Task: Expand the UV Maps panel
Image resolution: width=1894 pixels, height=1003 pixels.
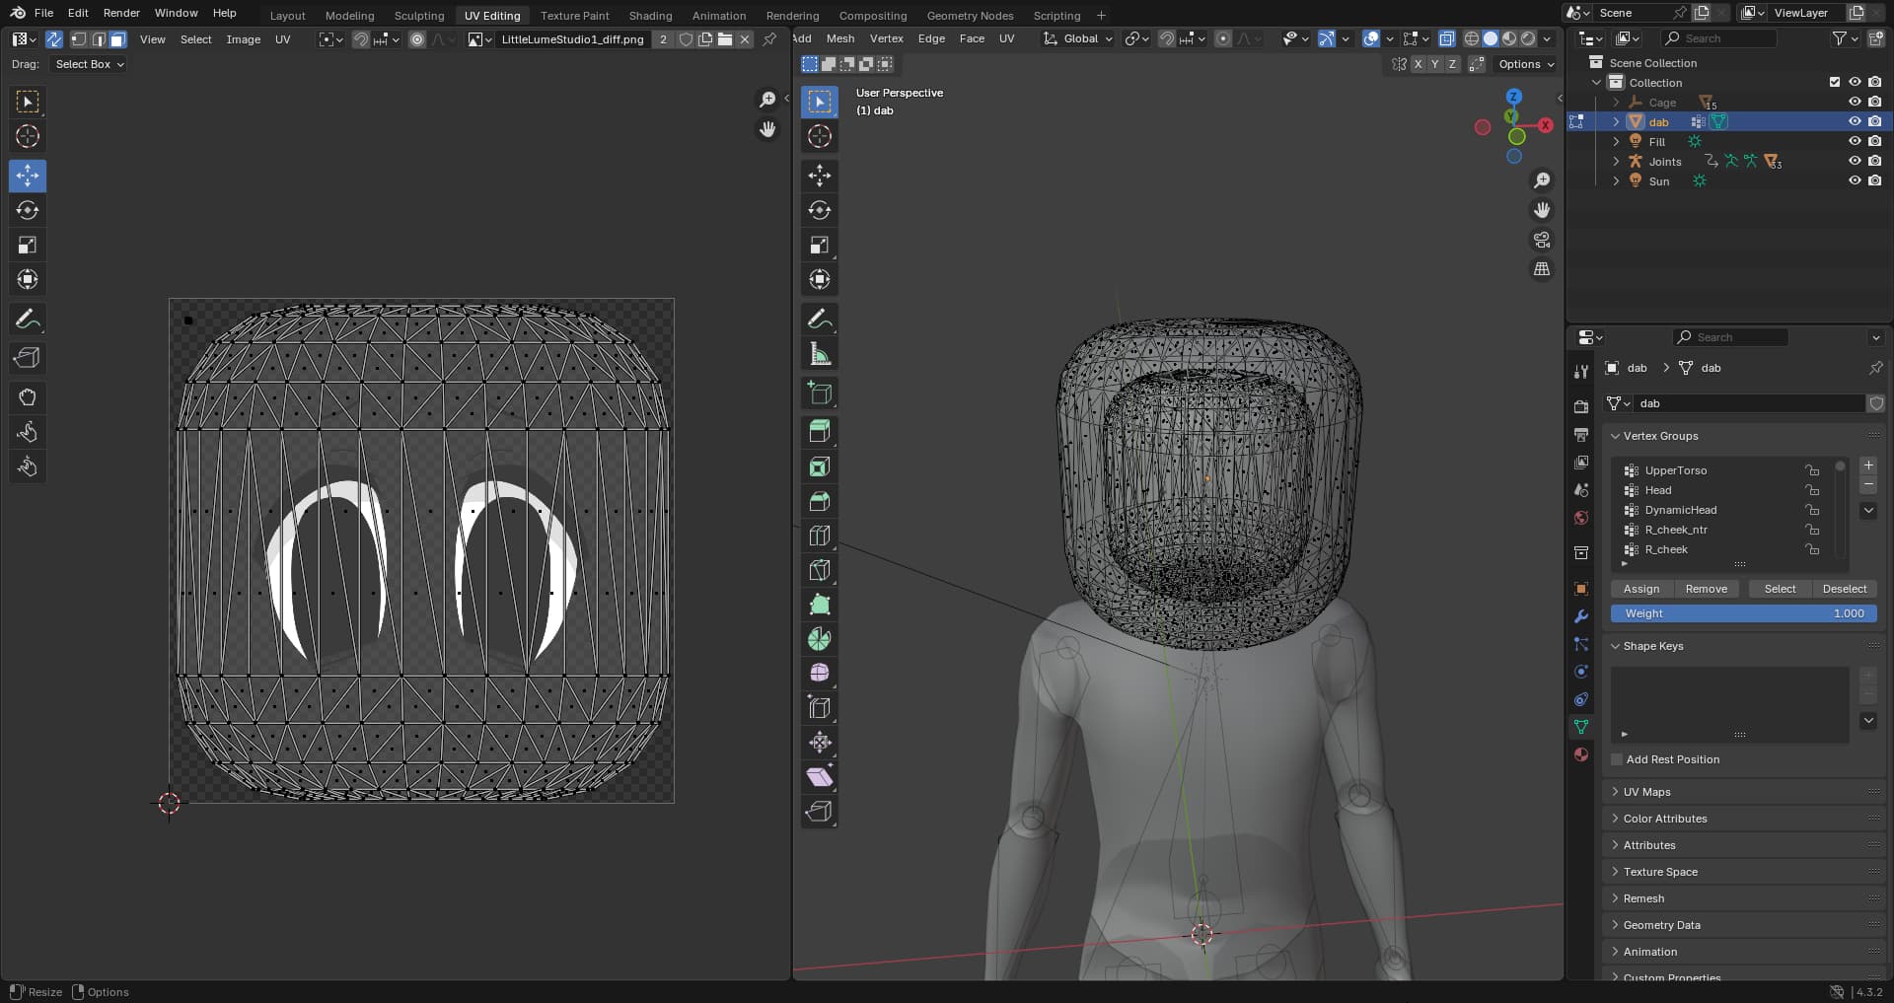Action: click(x=1646, y=792)
